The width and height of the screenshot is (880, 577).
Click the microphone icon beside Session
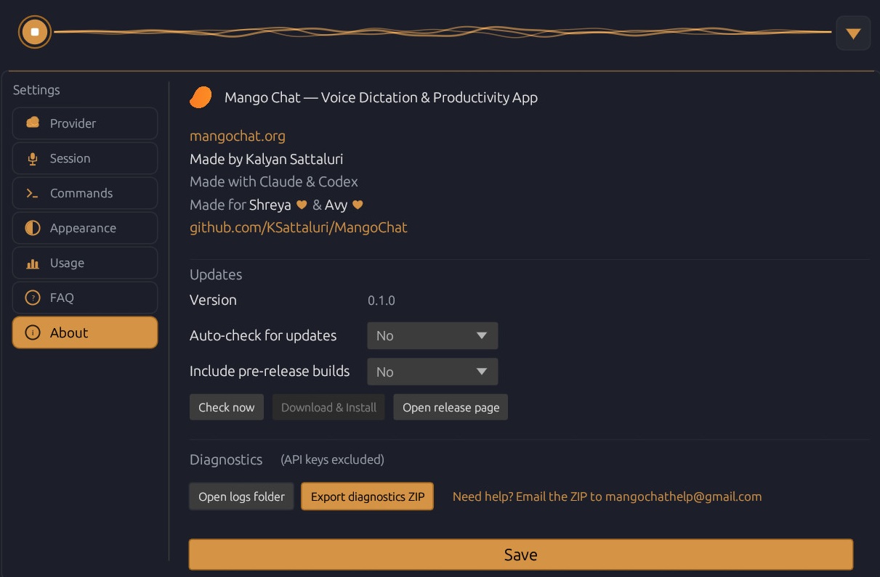coord(32,158)
